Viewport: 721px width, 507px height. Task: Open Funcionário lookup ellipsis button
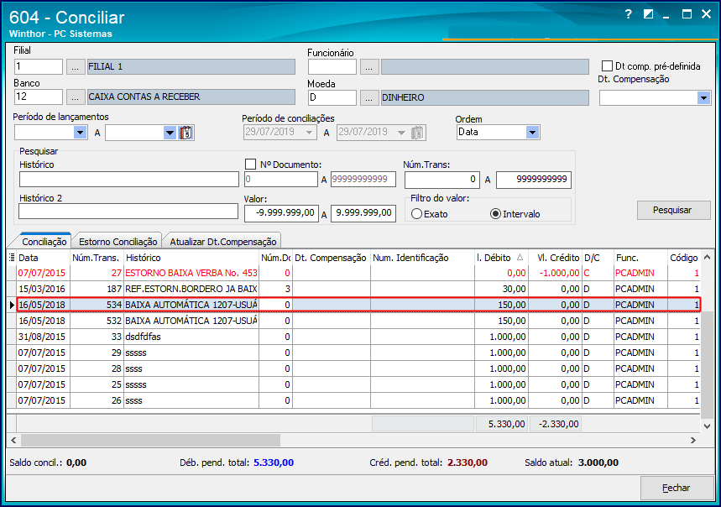tap(369, 66)
